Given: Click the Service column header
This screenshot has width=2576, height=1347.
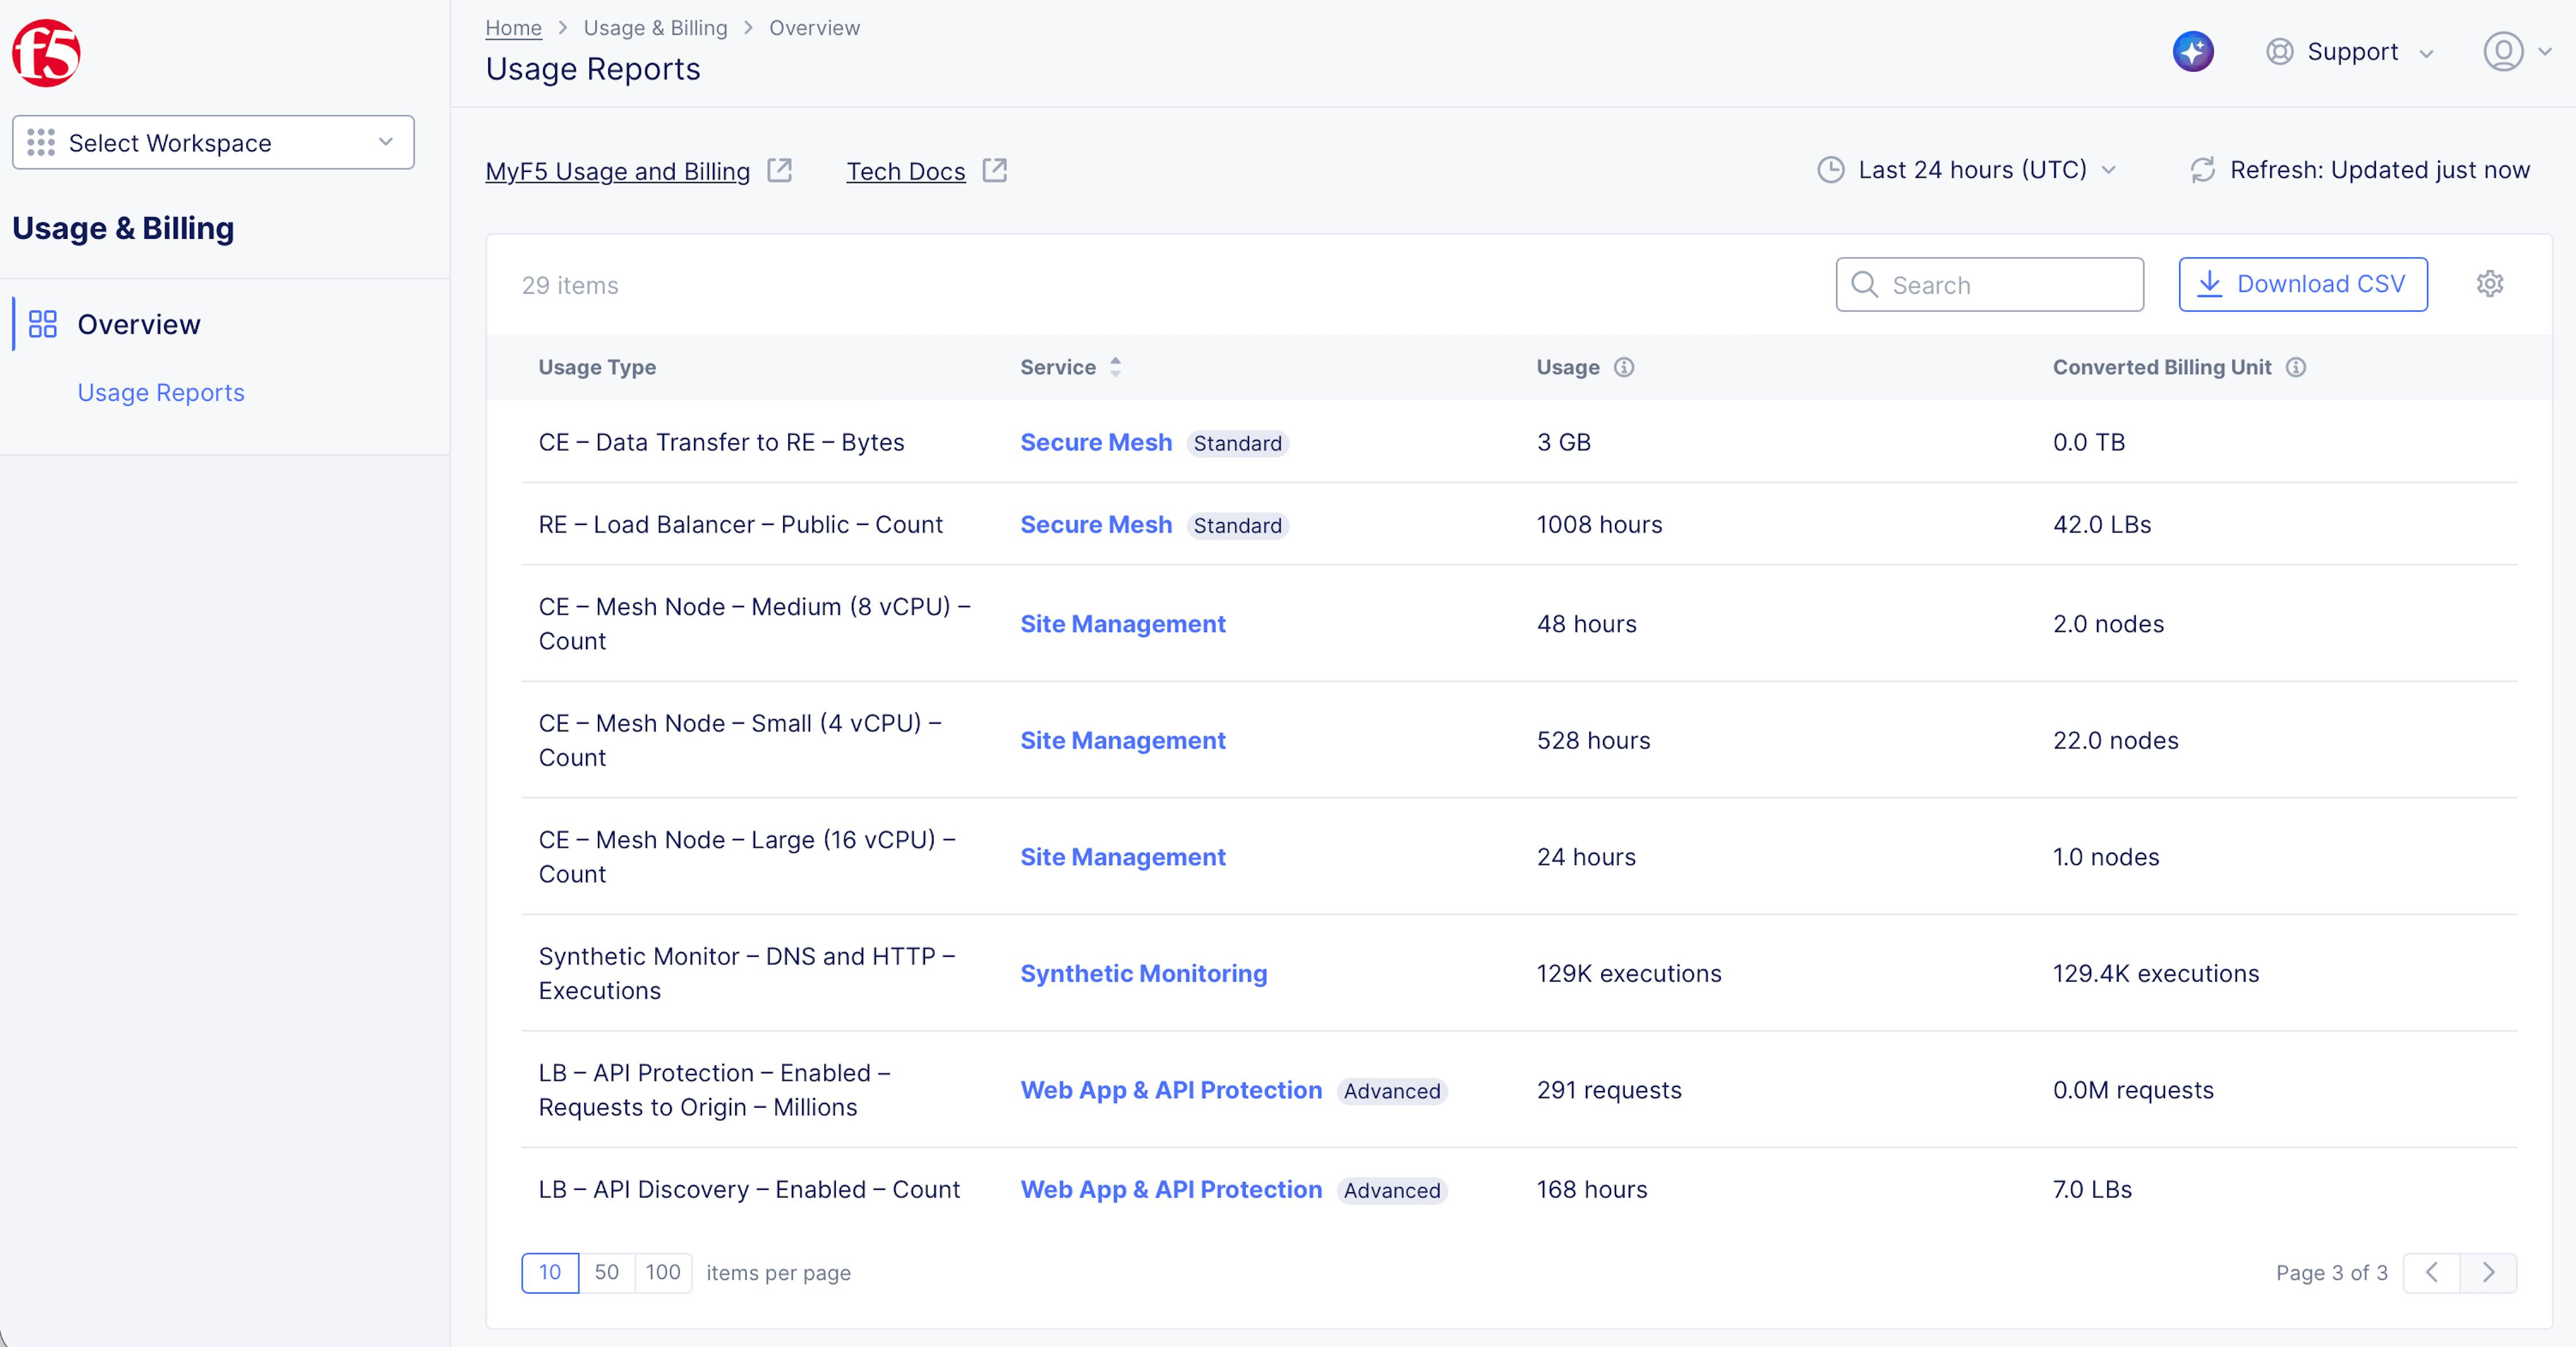Looking at the screenshot, I should (1057, 368).
